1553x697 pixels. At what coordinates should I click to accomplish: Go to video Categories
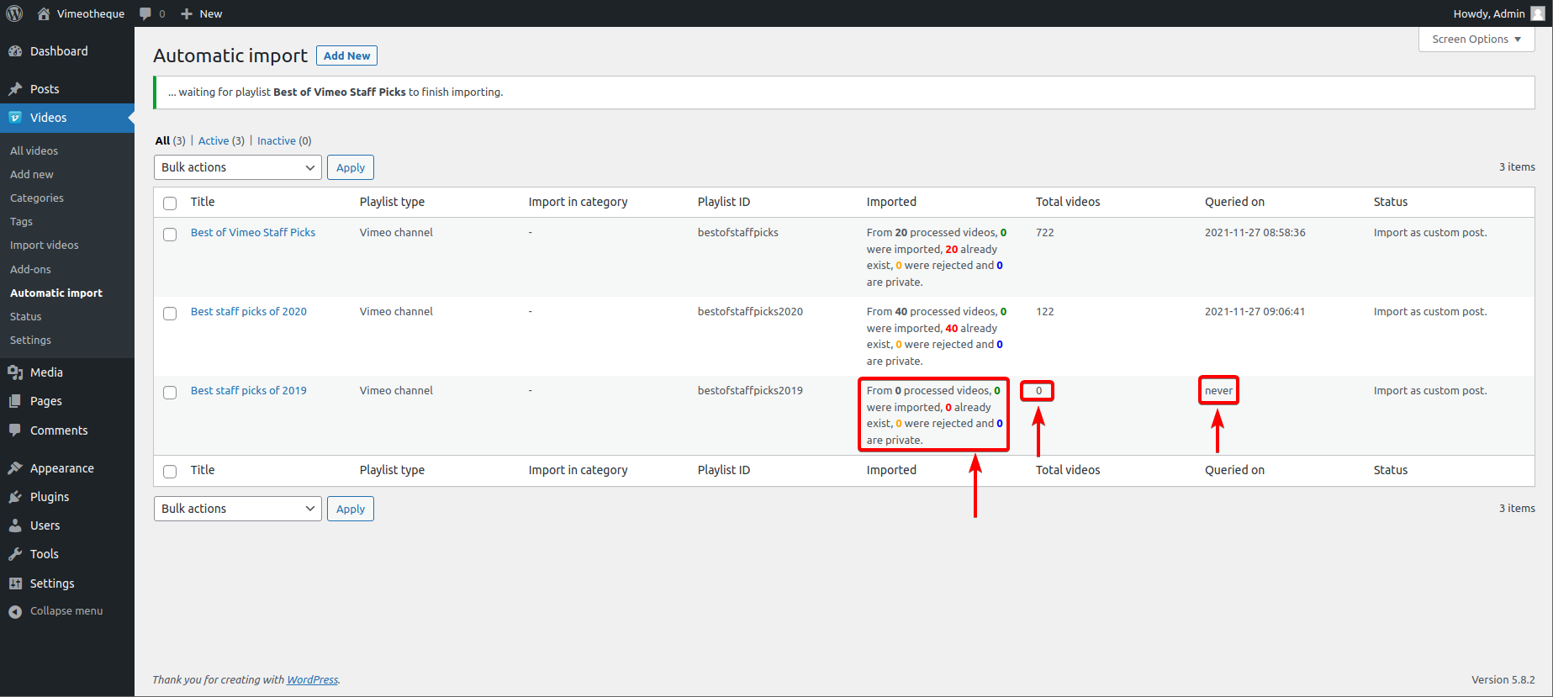point(37,198)
